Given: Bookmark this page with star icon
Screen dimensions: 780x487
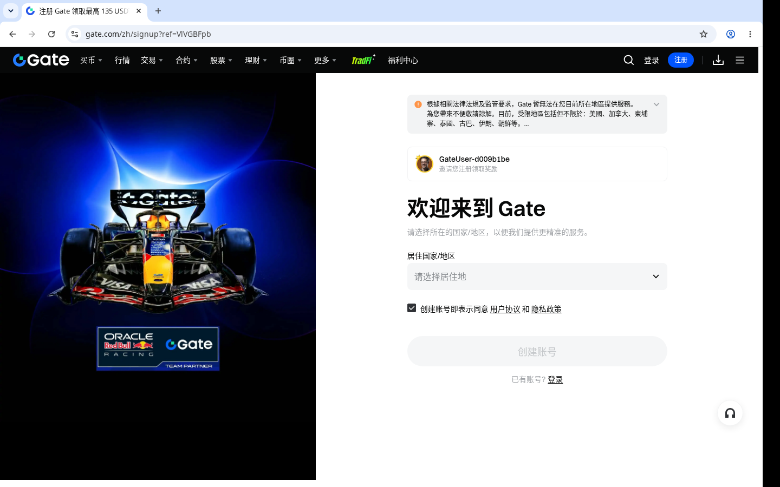Looking at the screenshot, I should (704, 34).
